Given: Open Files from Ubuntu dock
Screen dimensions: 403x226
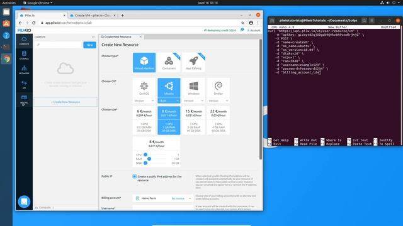Looking at the screenshot, I should coord(6,12).
